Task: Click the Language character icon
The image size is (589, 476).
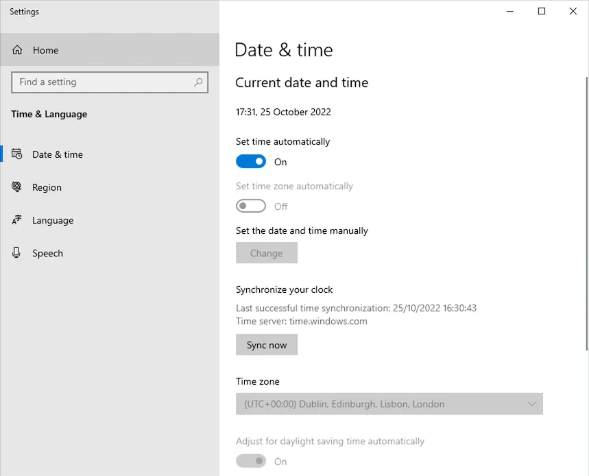Action: 17,219
